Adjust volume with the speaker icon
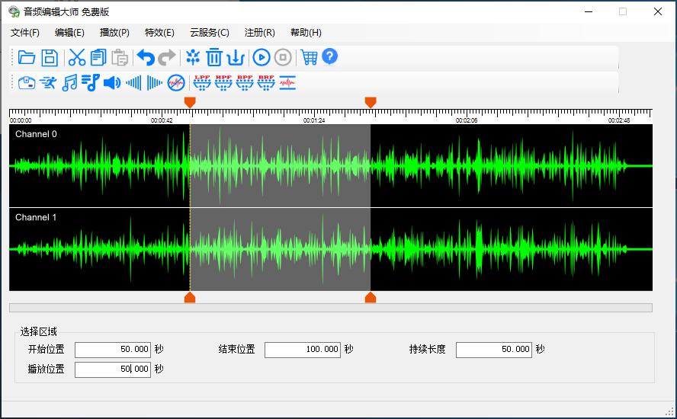 112,82
